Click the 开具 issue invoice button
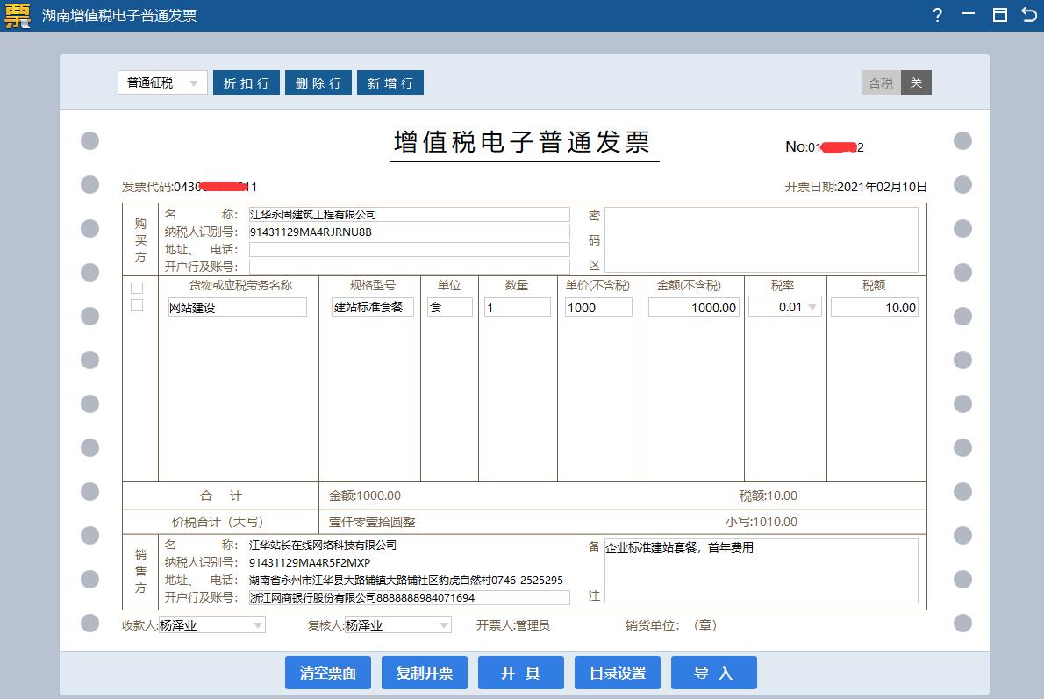1044x699 pixels. pyautogui.click(x=520, y=673)
